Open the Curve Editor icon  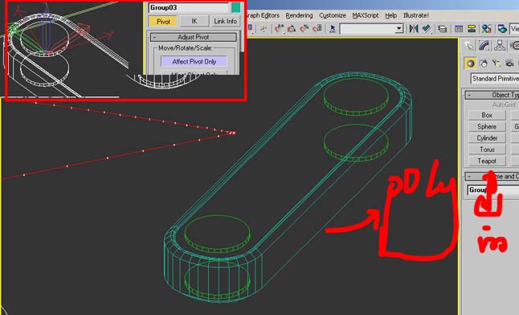click(459, 29)
